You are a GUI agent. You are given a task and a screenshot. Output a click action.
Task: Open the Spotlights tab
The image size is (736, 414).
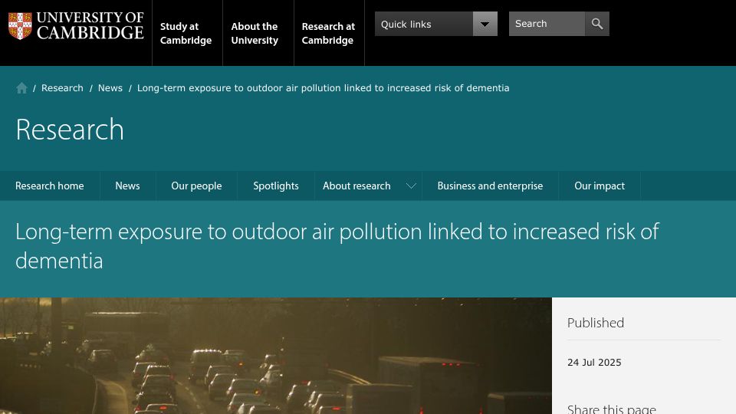tap(276, 186)
